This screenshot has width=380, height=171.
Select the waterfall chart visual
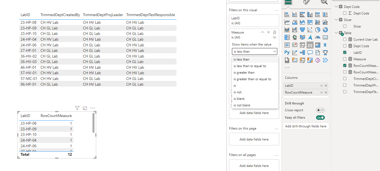click(x=295, y=30)
